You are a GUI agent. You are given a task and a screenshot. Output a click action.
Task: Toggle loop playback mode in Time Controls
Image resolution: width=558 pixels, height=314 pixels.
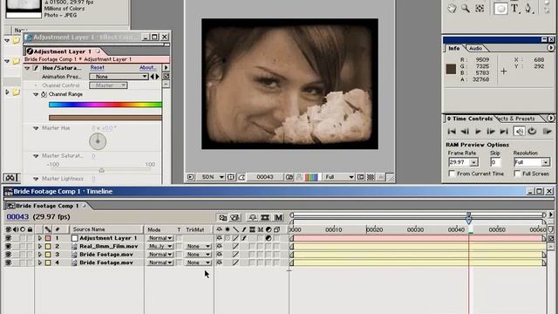click(532, 132)
